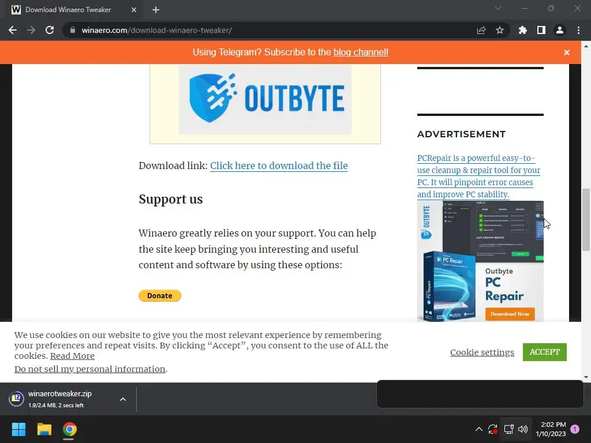This screenshot has width=591, height=443.
Task: Open the volume speaker icon
Action: coord(523,429)
